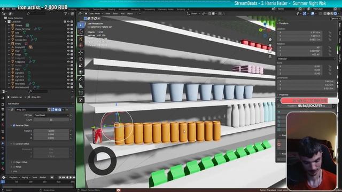
Task: Open the Fit Type Fixed Count dropdown
Action: coord(51,115)
